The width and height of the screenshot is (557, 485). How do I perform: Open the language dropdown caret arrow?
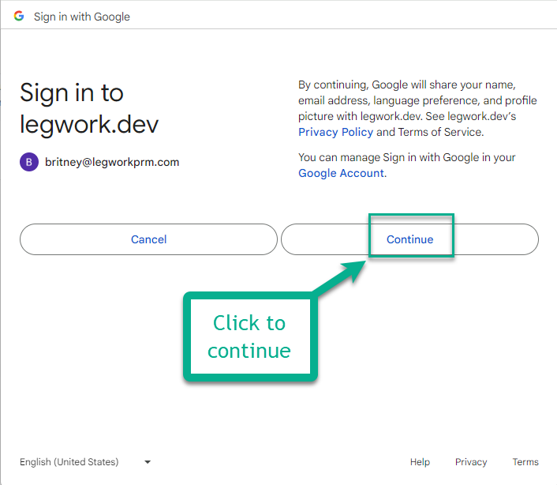coord(148,462)
